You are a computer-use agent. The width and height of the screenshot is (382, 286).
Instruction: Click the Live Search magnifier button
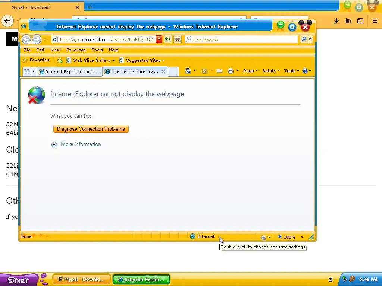click(304, 39)
